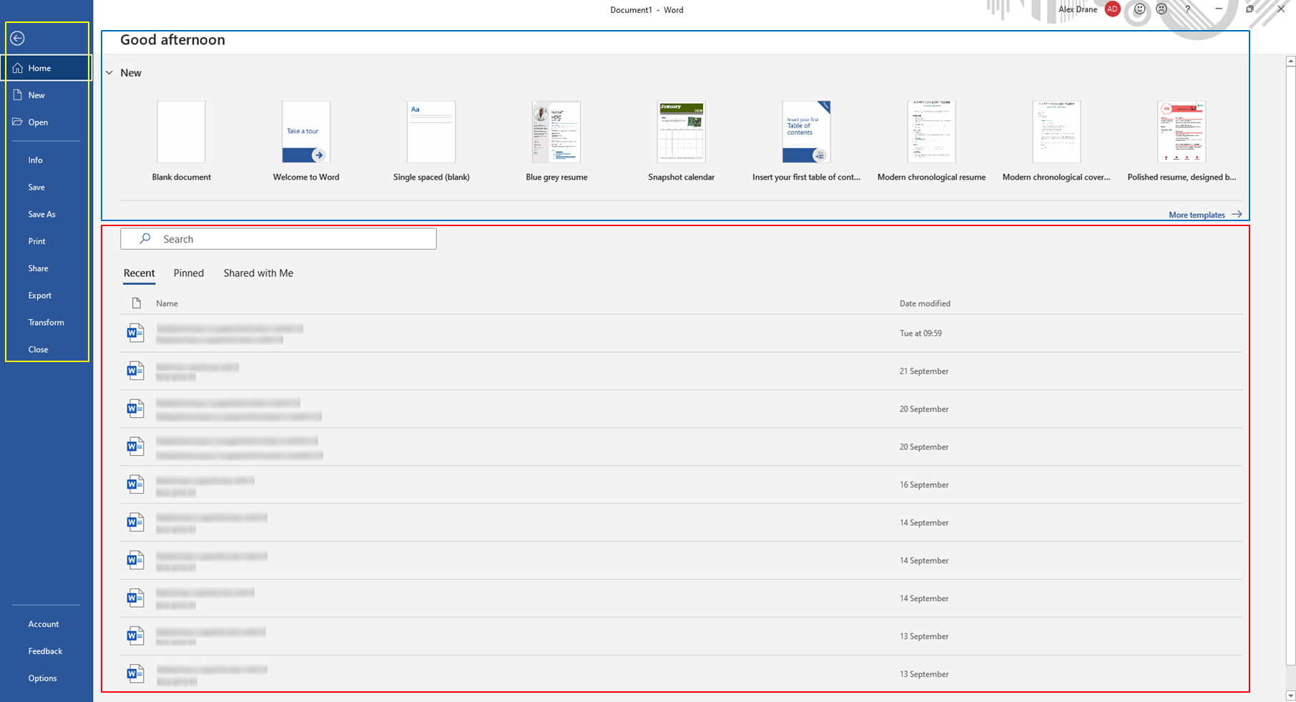Switch to the Shared with Me tab
1296x702 pixels.
[x=258, y=273]
